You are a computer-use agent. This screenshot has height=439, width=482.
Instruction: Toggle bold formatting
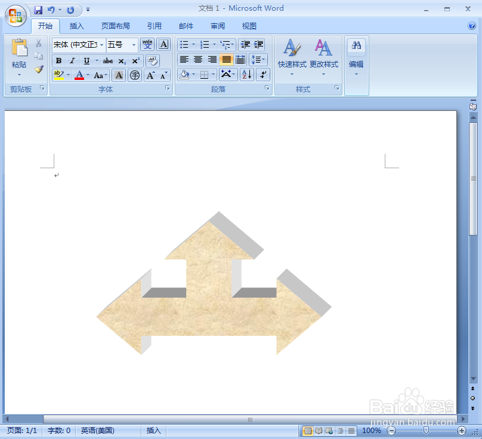pyautogui.click(x=58, y=61)
